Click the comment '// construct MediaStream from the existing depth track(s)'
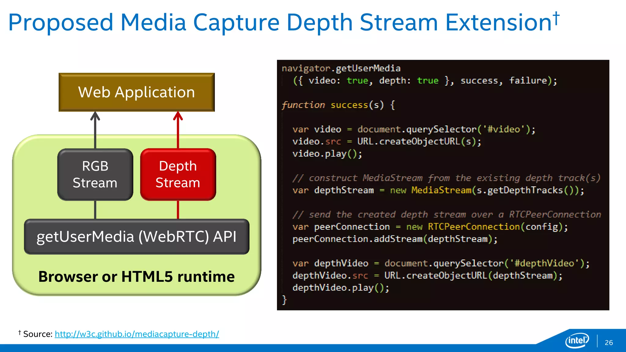The image size is (626, 352). (447, 178)
